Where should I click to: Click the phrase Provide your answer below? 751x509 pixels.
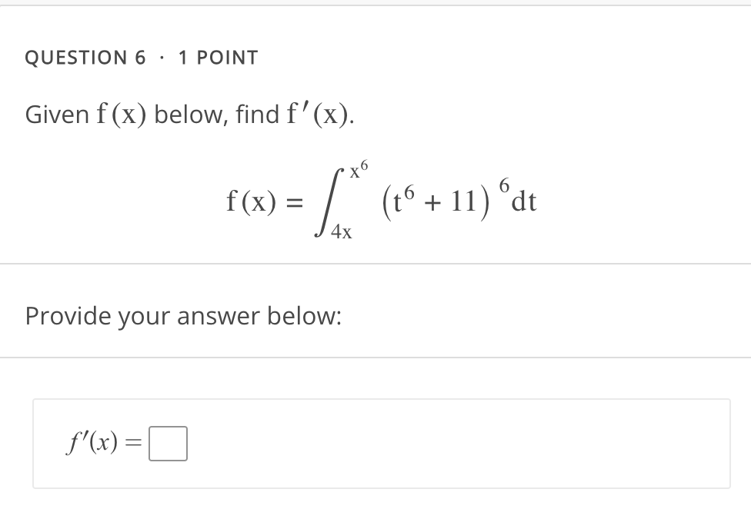click(x=184, y=315)
